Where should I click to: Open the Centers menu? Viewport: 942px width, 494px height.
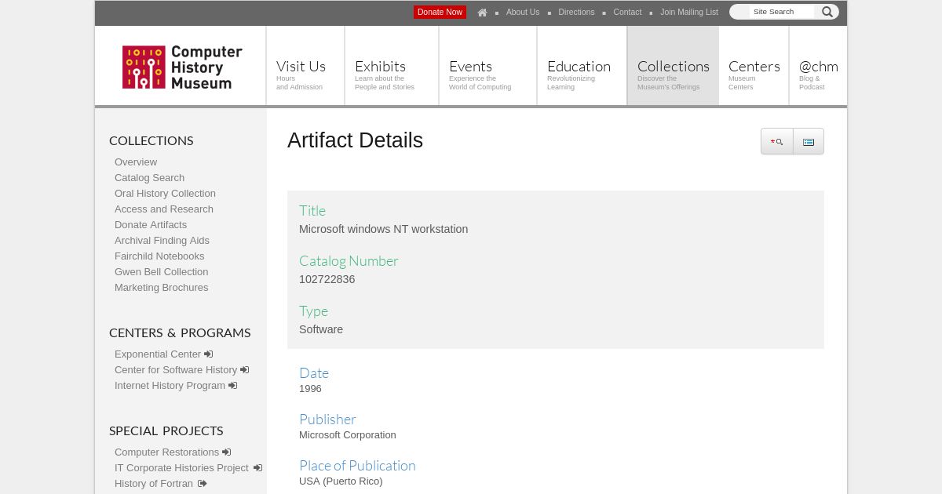coord(754,66)
